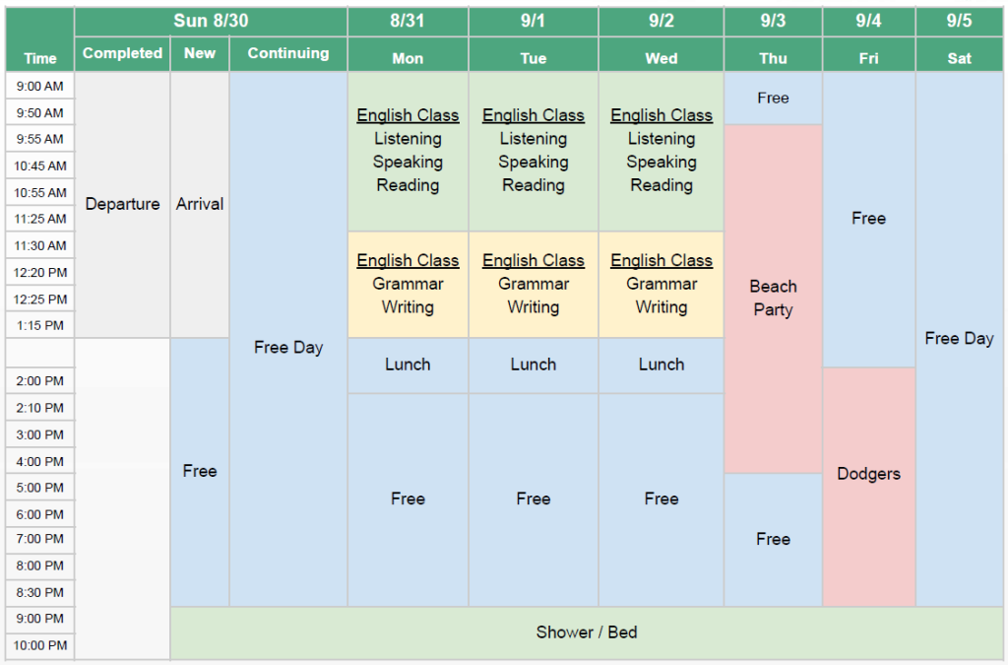Click the Arrival cell under New

(200, 204)
